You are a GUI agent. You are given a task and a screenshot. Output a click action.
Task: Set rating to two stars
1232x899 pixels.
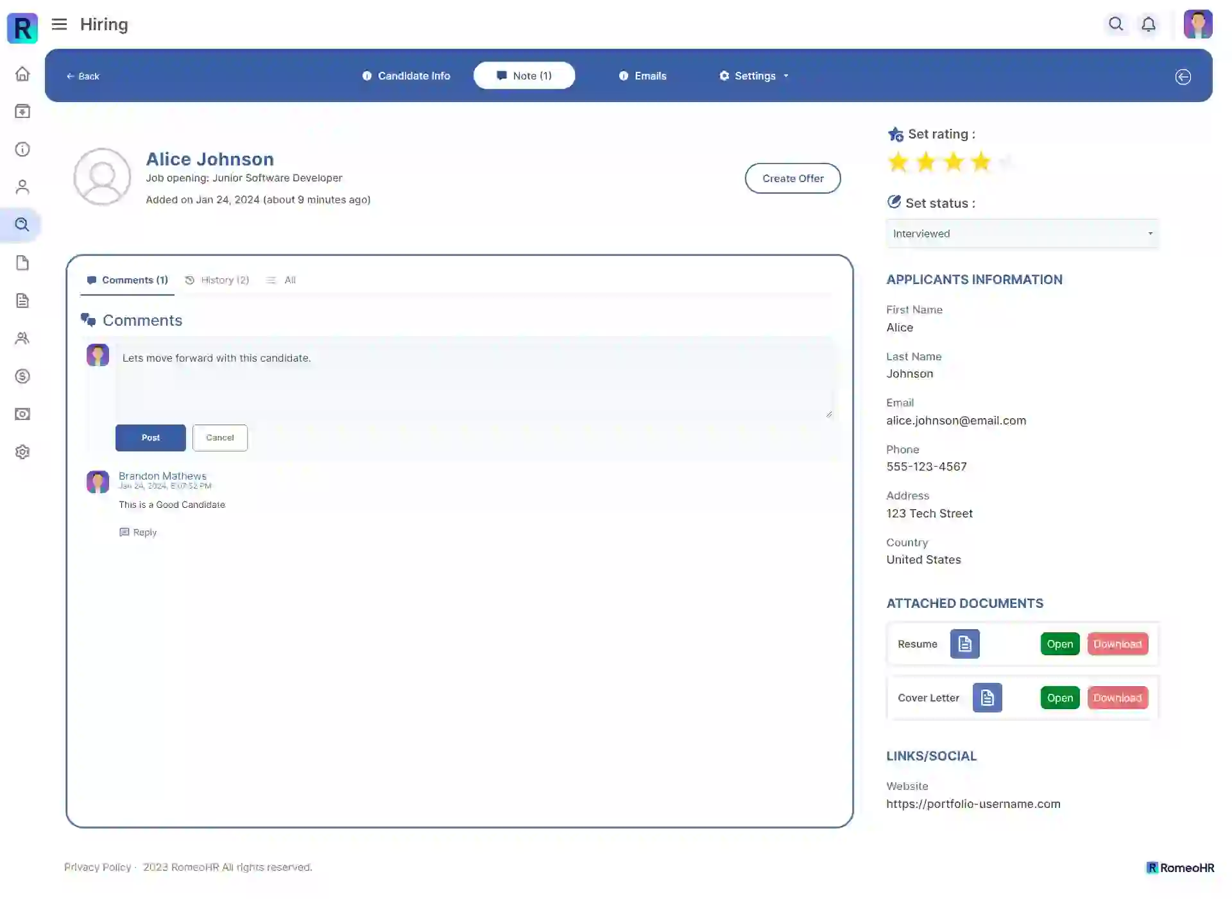coord(926,162)
